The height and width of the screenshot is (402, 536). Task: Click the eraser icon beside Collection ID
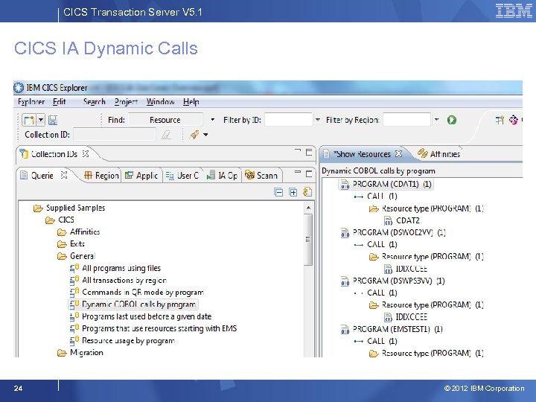(167, 135)
